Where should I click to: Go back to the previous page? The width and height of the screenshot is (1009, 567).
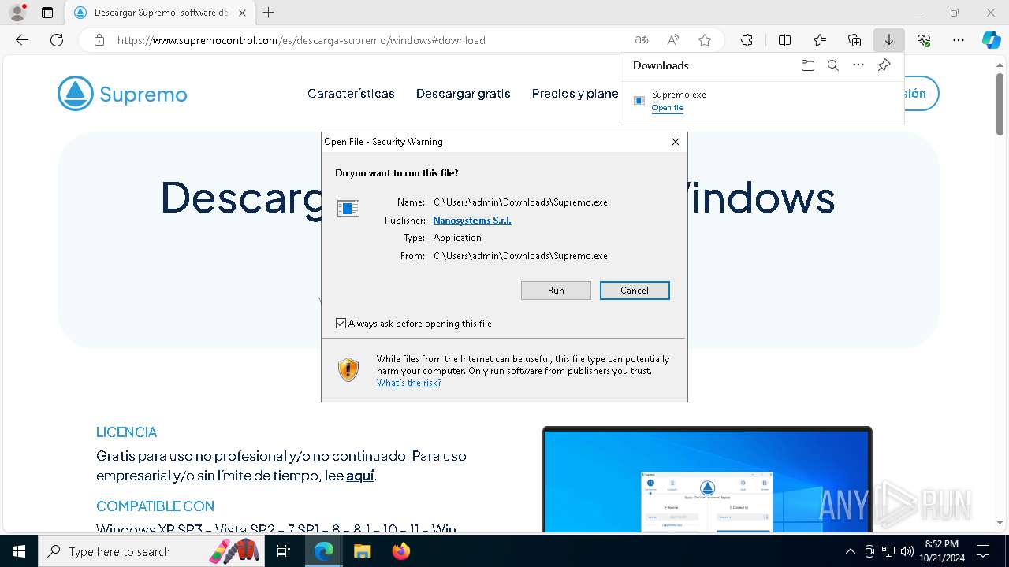click(22, 40)
